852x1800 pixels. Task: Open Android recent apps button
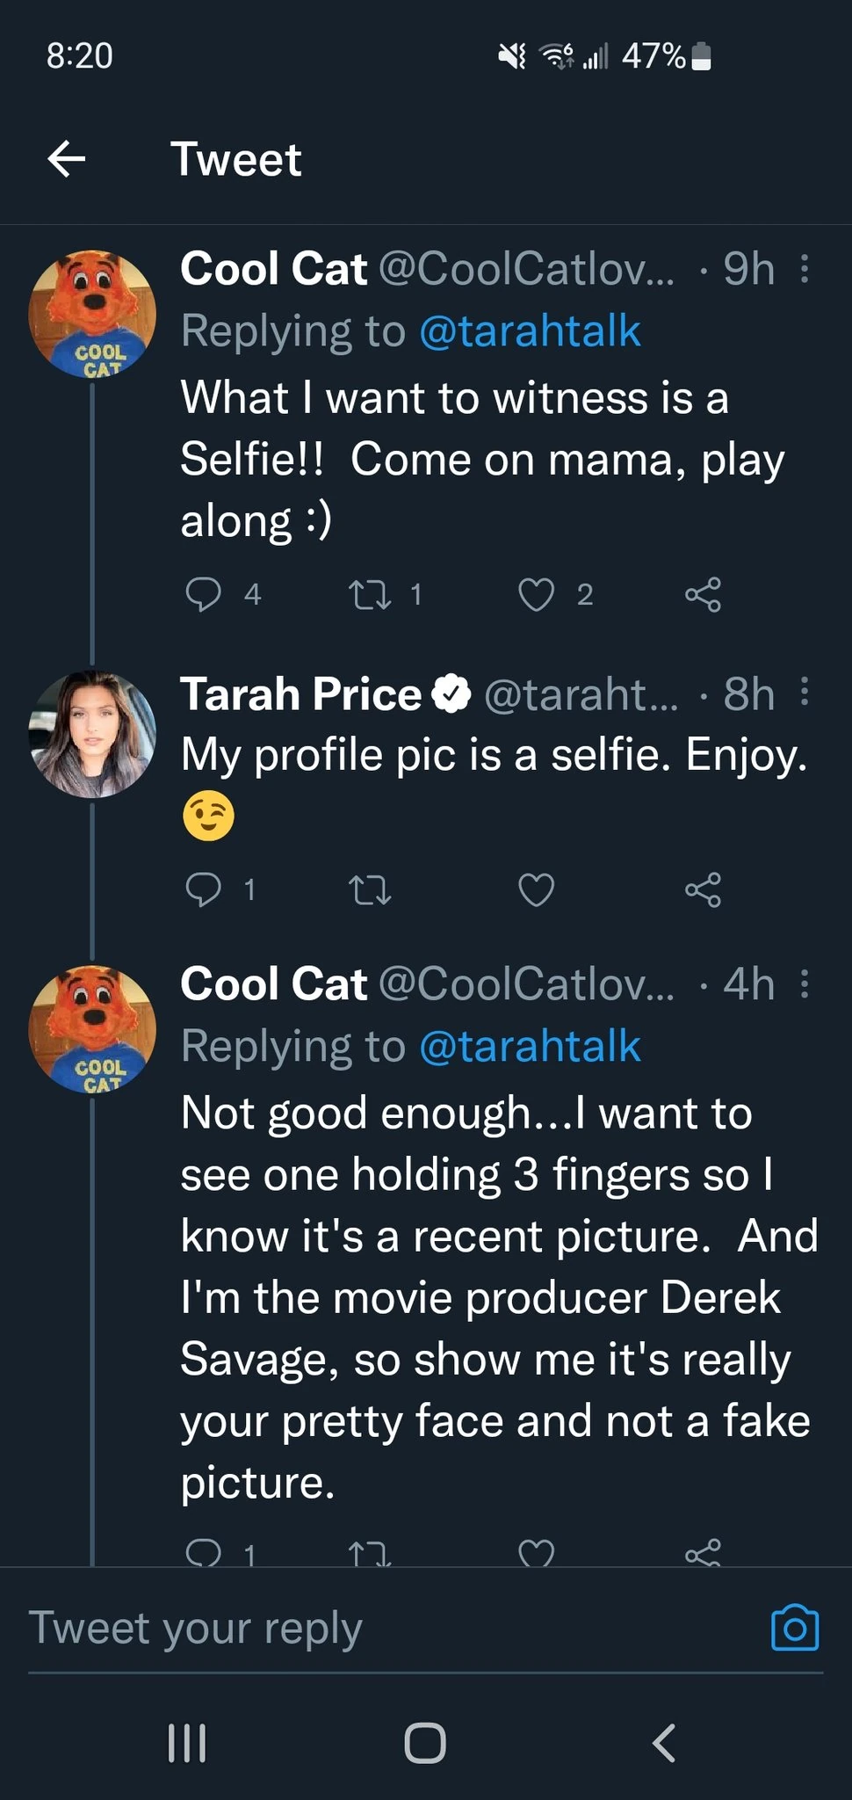coord(186,1743)
